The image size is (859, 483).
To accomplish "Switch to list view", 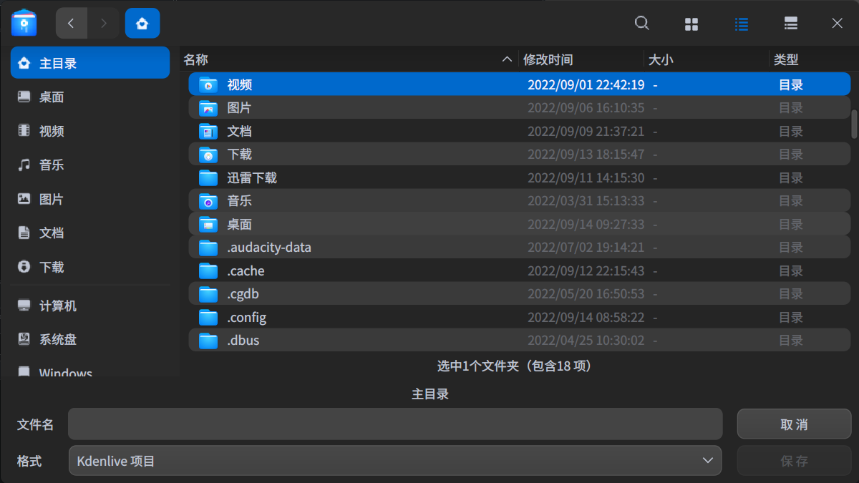I will [x=742, y=24].
